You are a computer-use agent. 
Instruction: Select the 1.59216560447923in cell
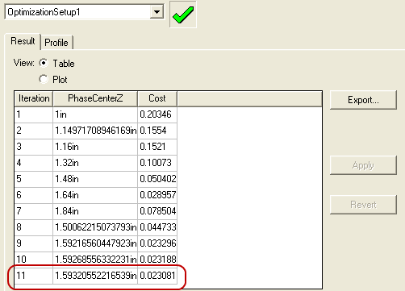pyautogui.click(x=95, y=243)
